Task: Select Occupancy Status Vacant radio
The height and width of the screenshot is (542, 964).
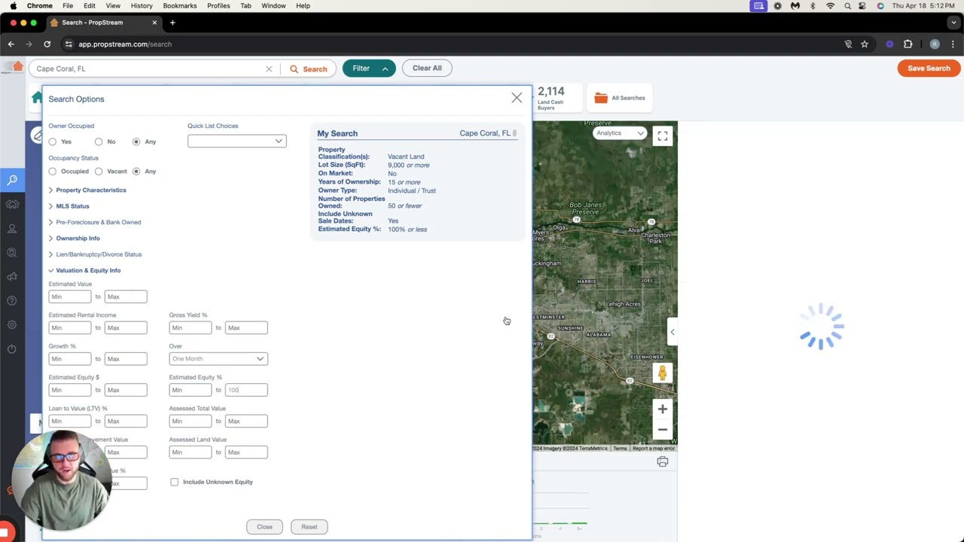Action: (x=99, y=172)
